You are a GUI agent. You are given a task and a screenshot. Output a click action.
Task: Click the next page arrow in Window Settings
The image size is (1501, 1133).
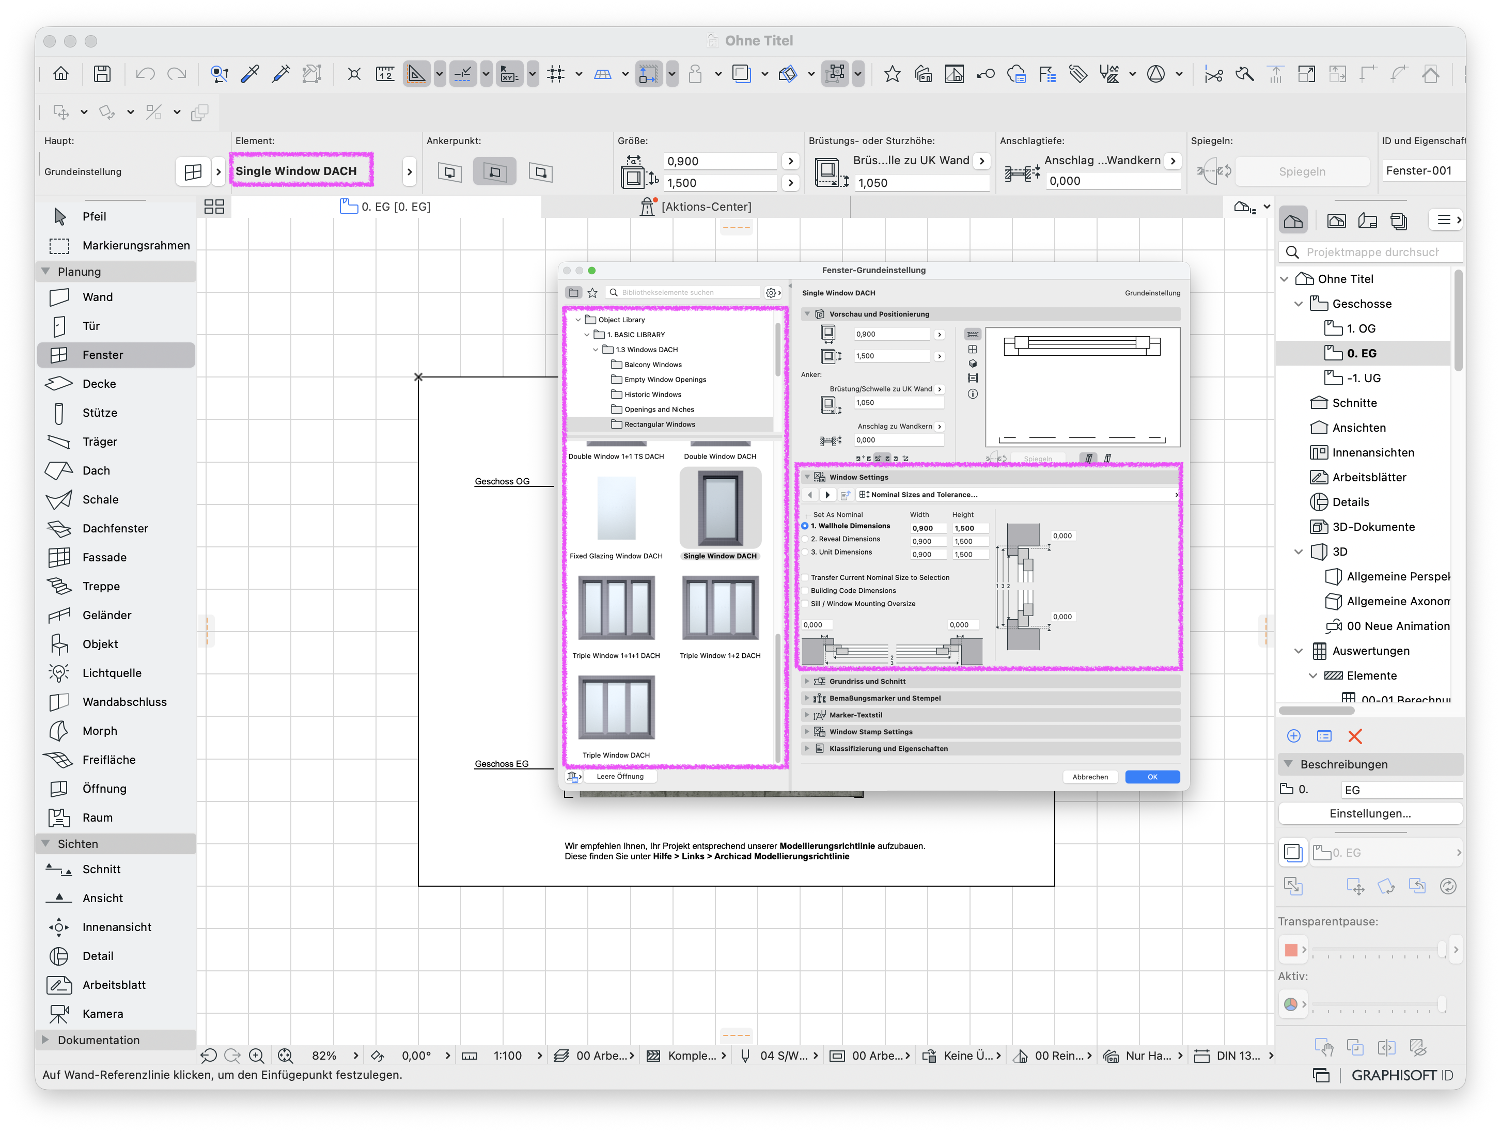pos(827,495)
